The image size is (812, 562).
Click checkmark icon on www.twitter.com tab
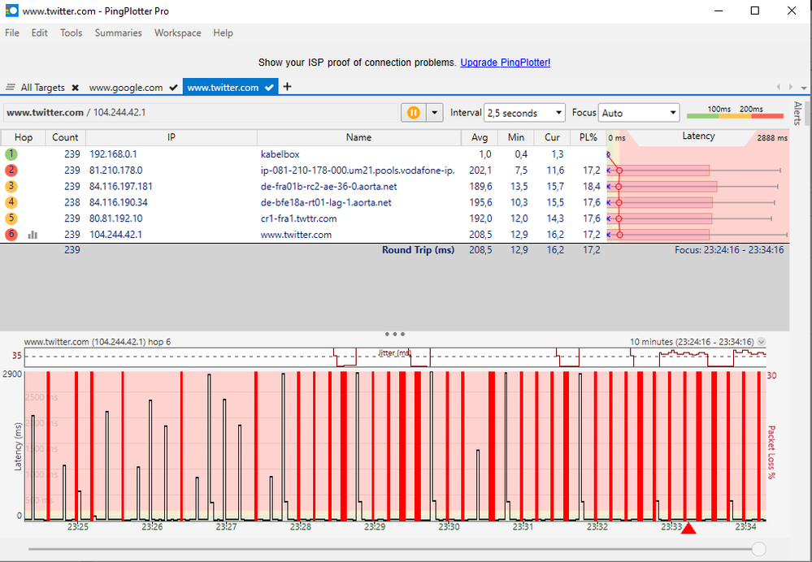269,88
